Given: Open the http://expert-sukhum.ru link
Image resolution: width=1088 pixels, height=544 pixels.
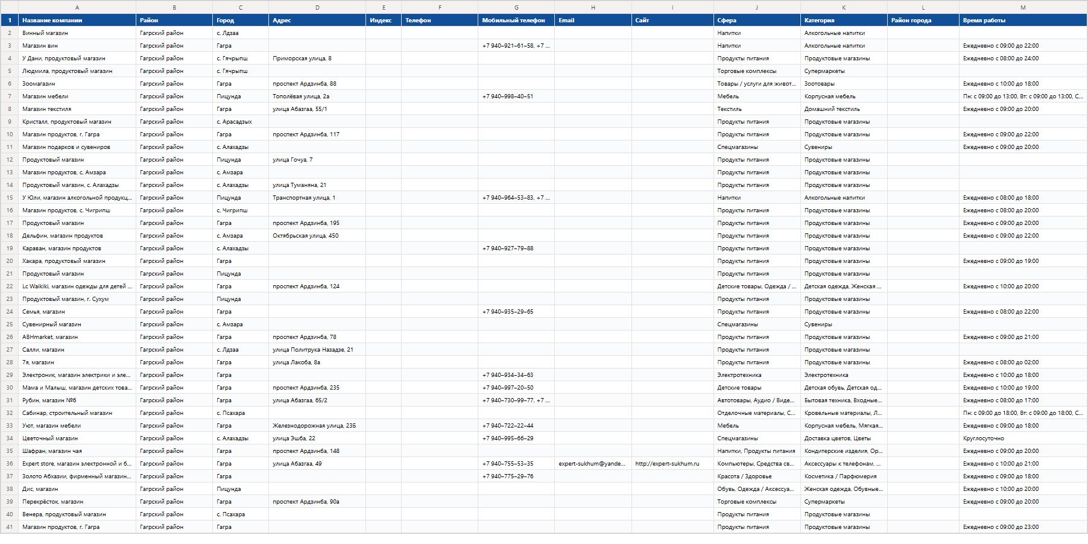Looking at the screenshot, I should coord(667,464).
